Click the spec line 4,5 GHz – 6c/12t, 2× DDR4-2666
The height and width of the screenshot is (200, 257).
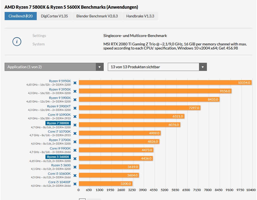tap(51, 177)
